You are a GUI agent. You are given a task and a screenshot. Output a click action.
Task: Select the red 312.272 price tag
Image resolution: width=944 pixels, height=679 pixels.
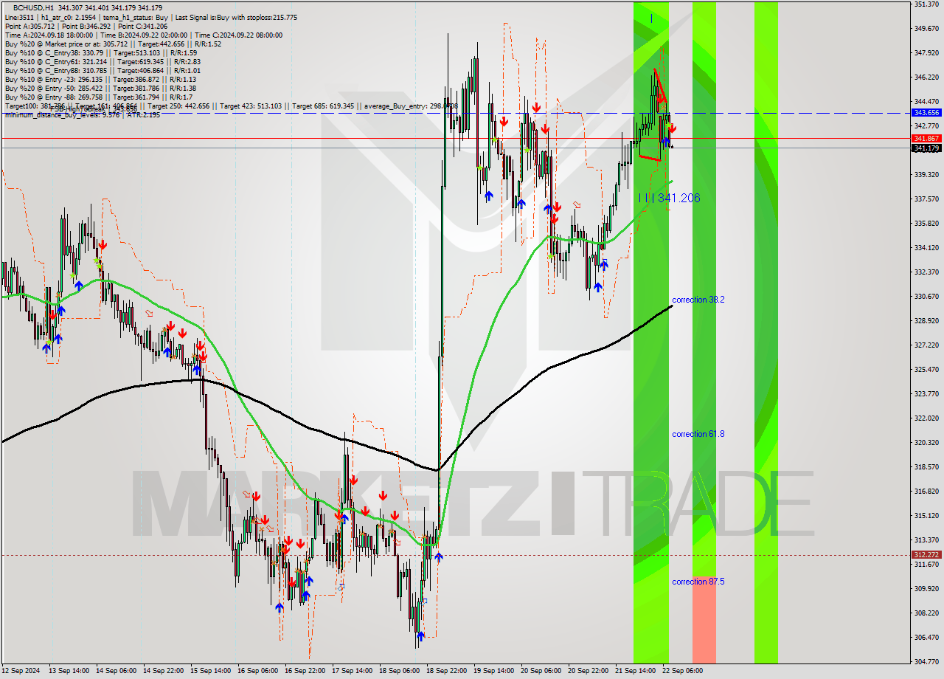point(926,554)
